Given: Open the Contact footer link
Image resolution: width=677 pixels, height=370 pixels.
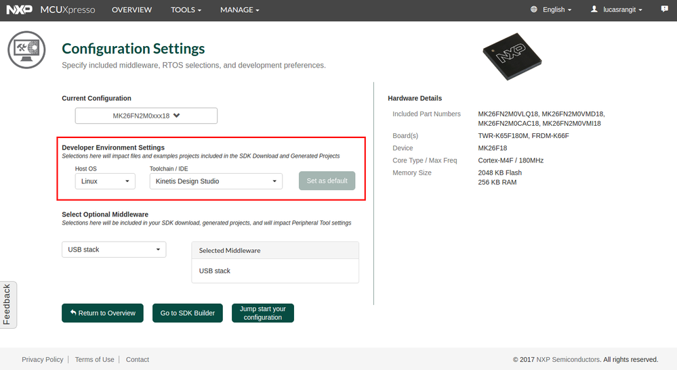Looking at the screenshot, I should (138, 359).
